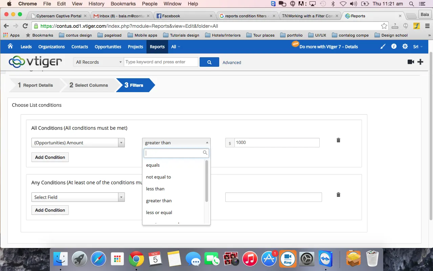The image size is (433, 271).
Task: Open the Contacts module
Action: coord(80,47)
